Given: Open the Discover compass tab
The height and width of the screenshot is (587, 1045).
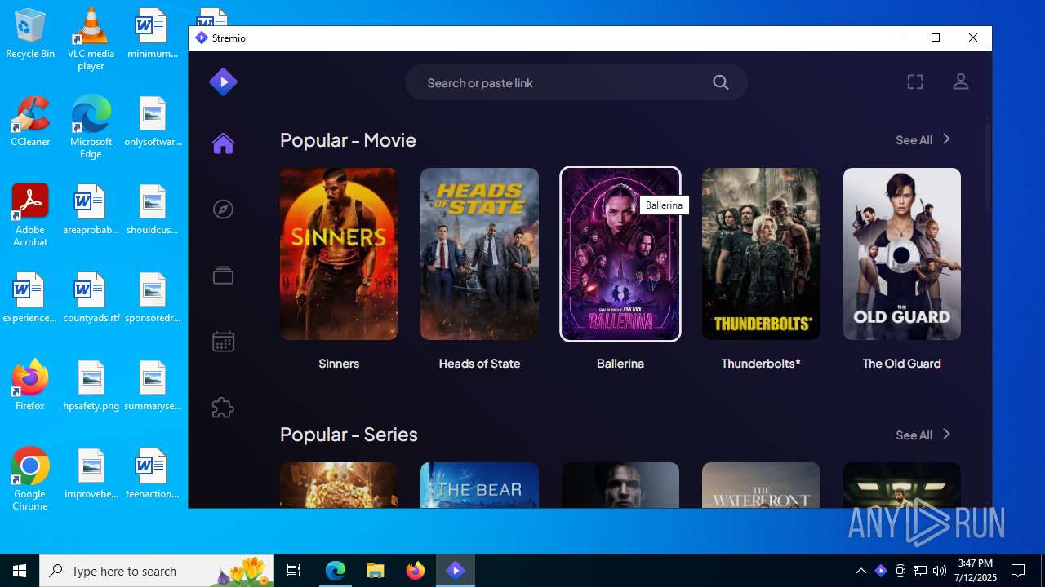Looking at the screenshot, I should [x=223, y=210].
